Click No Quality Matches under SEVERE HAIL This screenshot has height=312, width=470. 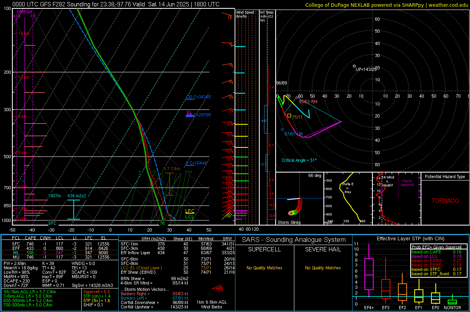tap(323, 268)
